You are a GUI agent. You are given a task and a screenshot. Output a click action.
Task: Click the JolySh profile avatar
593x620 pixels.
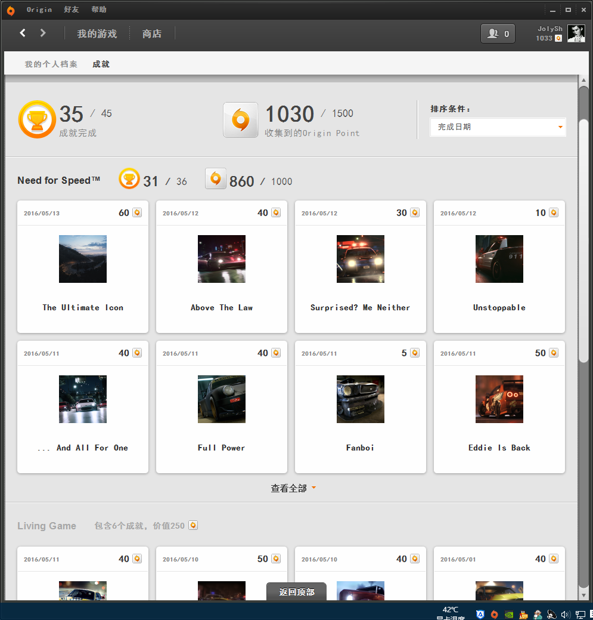click(x=576, y=33)
